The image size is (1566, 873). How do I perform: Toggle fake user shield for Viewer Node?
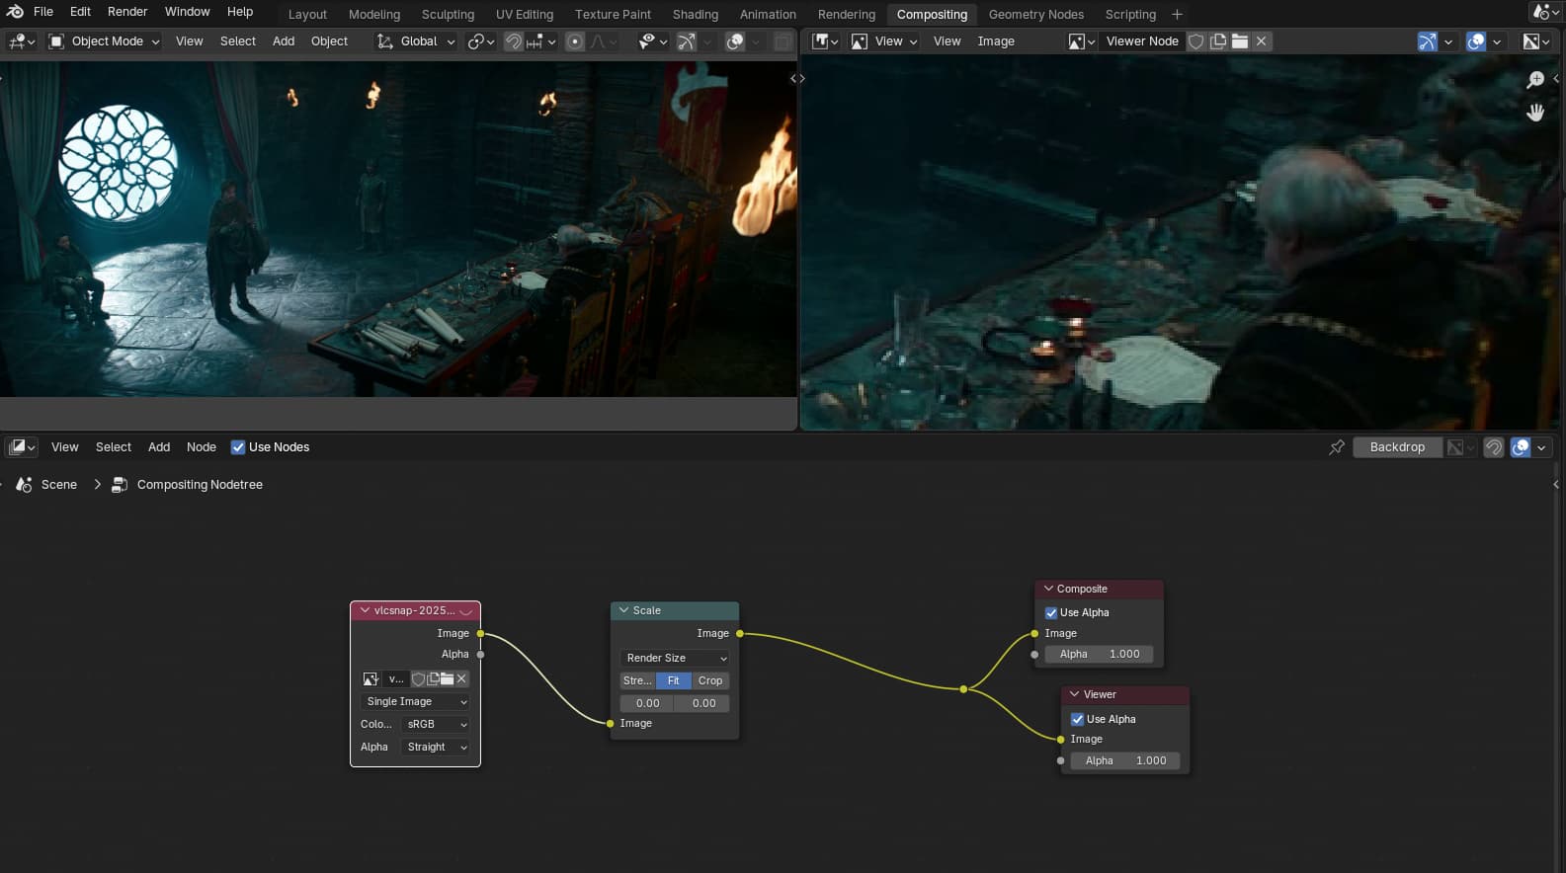[x=1196, y=41]
